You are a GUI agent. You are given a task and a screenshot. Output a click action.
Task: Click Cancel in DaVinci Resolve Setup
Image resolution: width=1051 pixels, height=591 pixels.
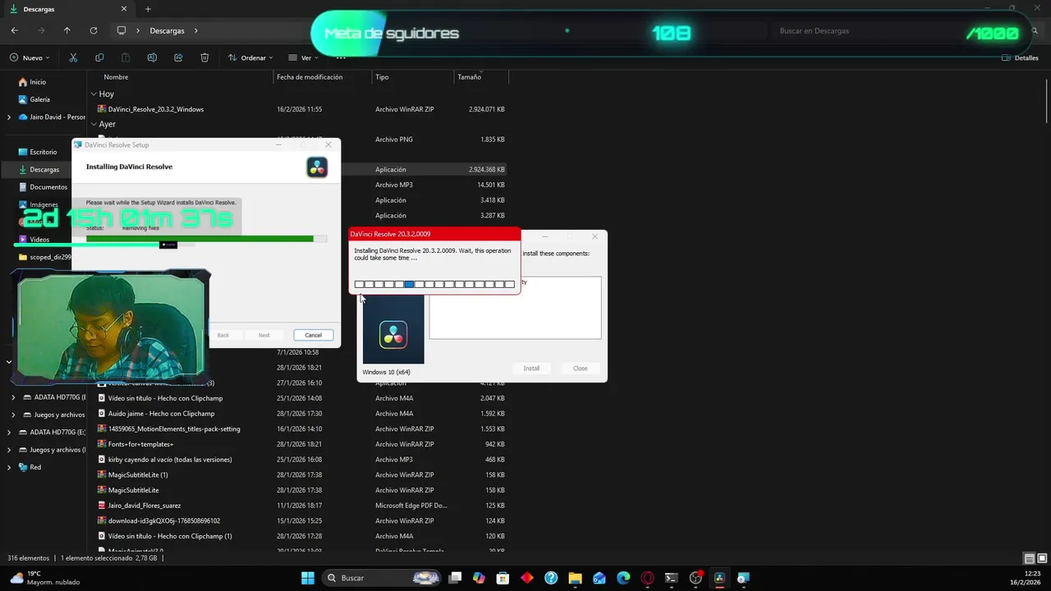click(313, 335)
